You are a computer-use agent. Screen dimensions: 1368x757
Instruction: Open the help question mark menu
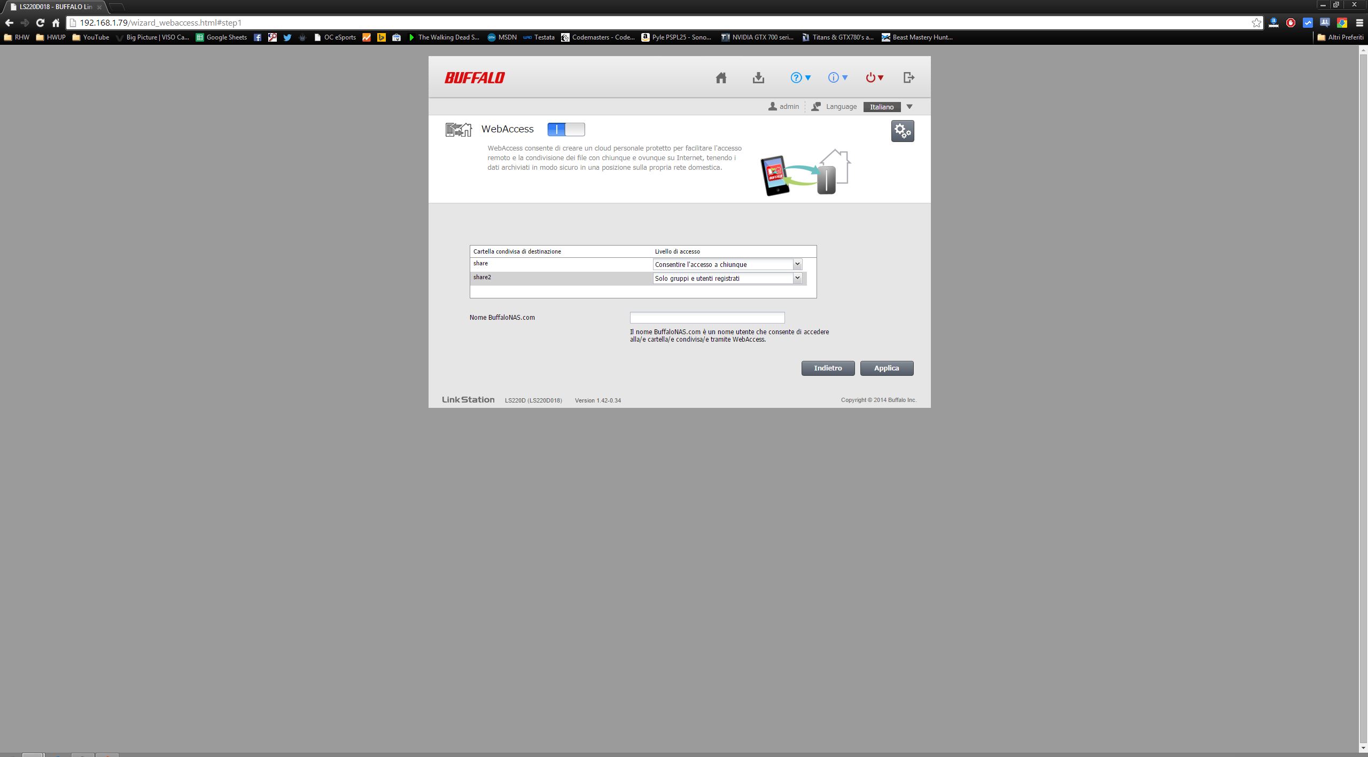(x=800, y=78)
